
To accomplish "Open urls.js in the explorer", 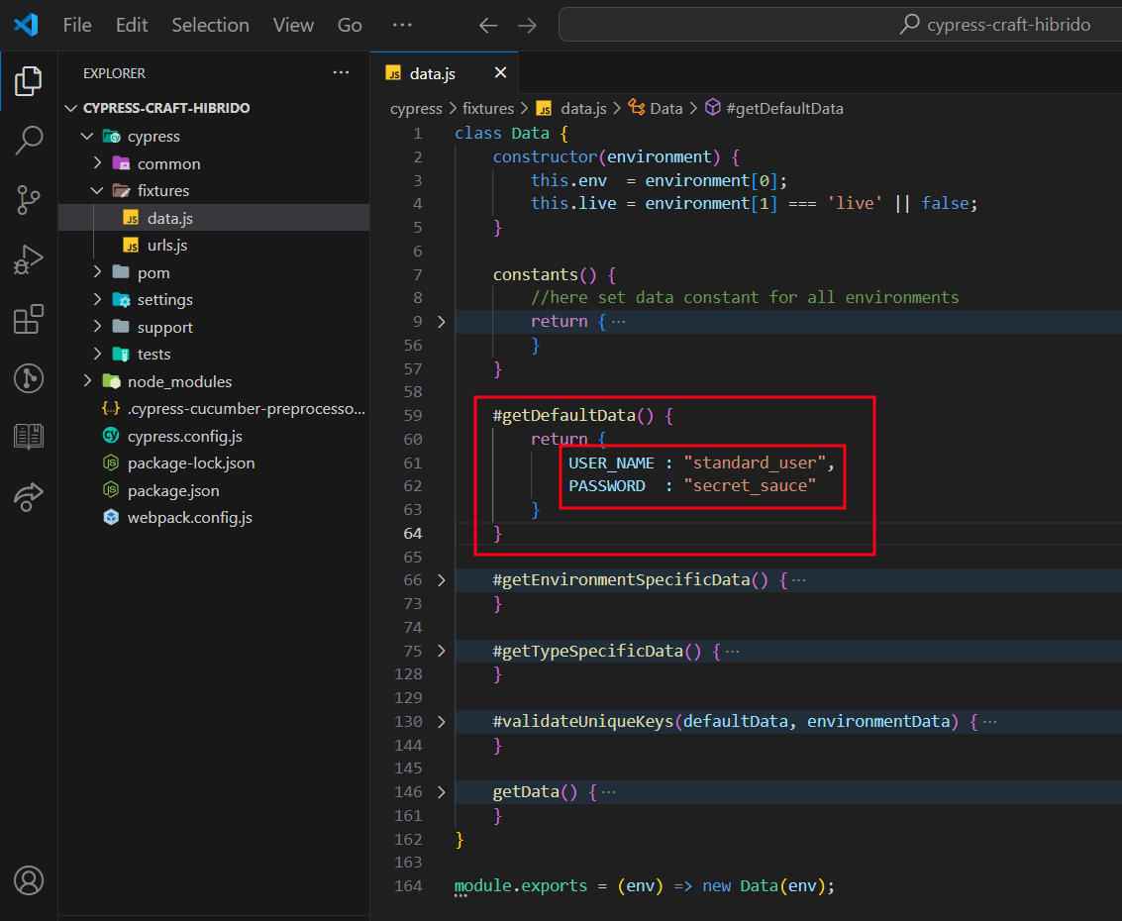I will (x=213, y=245).
